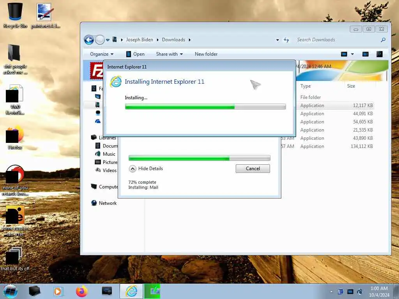Image resolution: width=399 pixels, height=299 pixels.
Task: Click the refresh icon by the address bar
Action: point(286,40)
